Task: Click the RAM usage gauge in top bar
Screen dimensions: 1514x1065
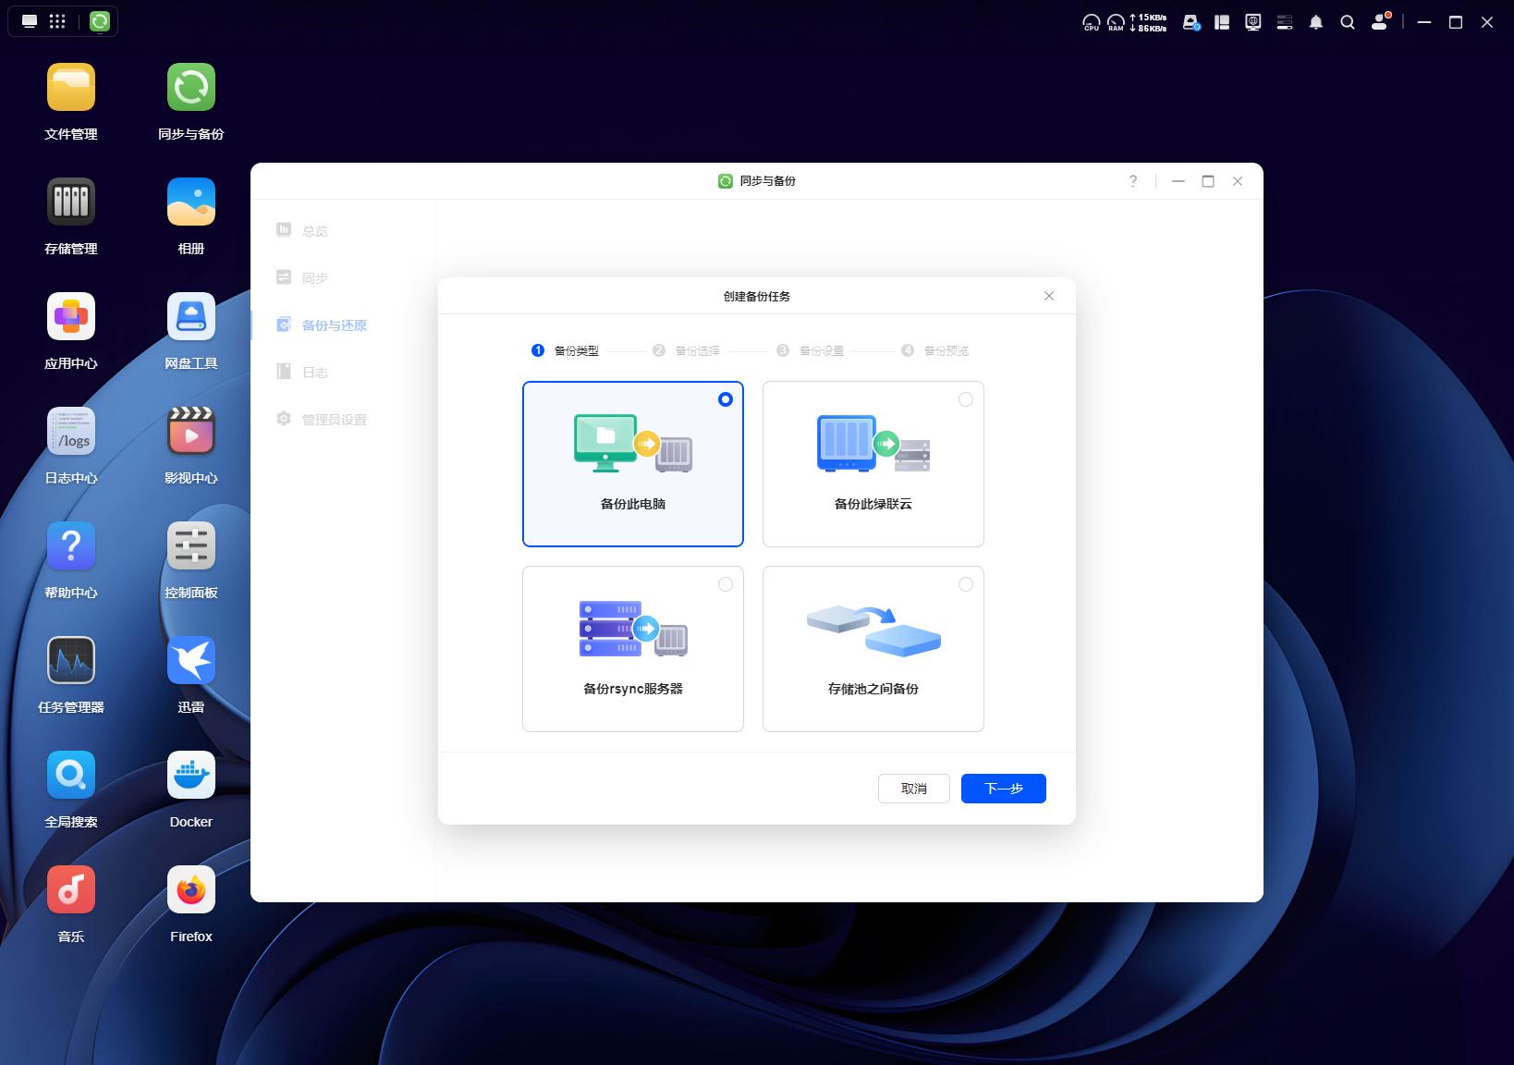Action: pos(1116,22)
